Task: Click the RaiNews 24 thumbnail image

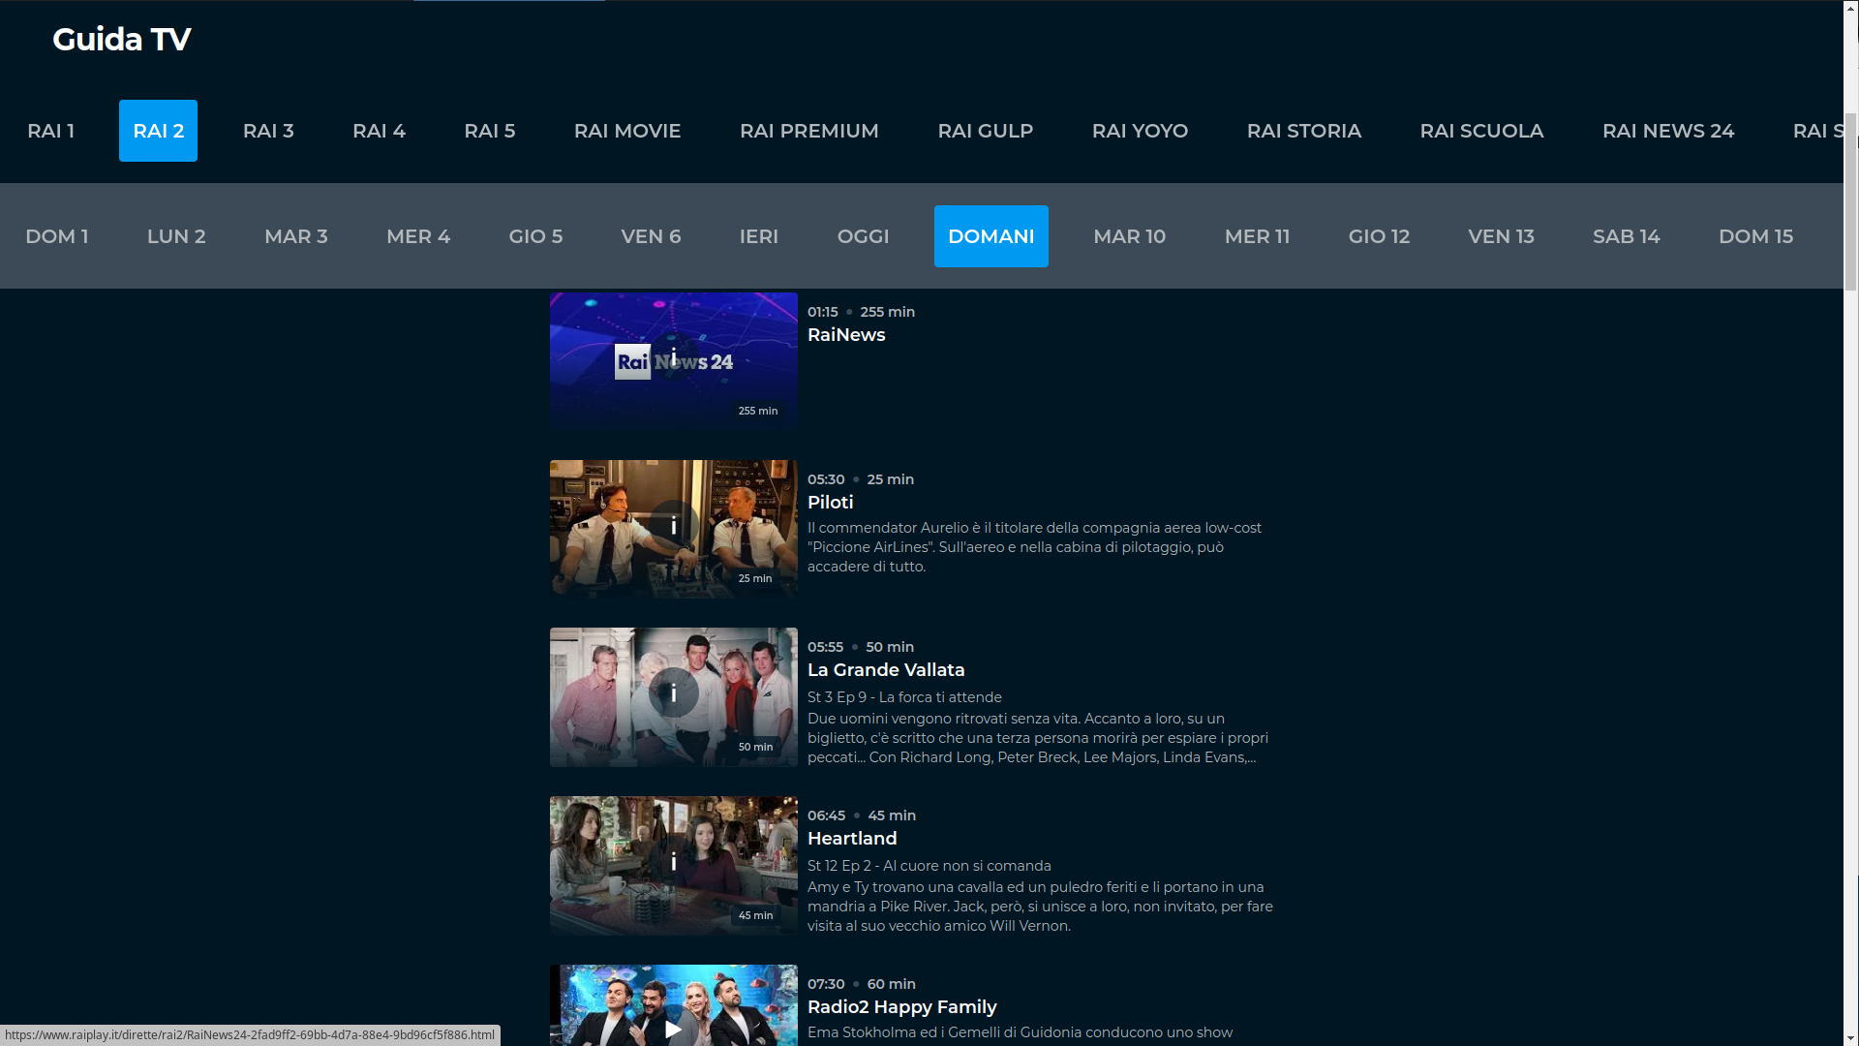Action: 674,361
